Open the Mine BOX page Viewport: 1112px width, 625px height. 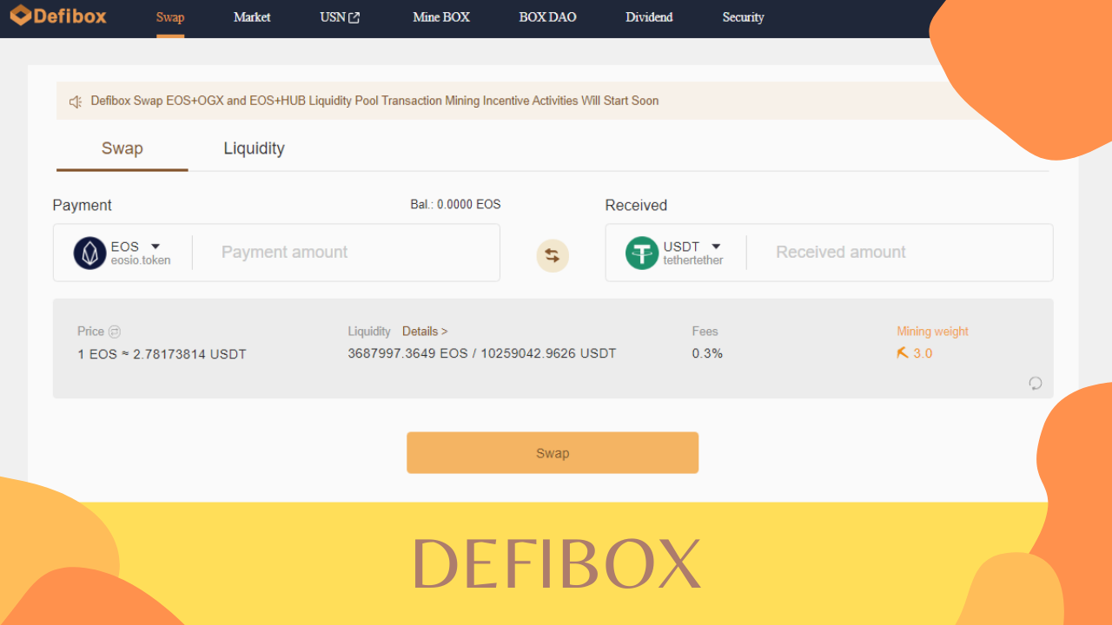[441, 17]
